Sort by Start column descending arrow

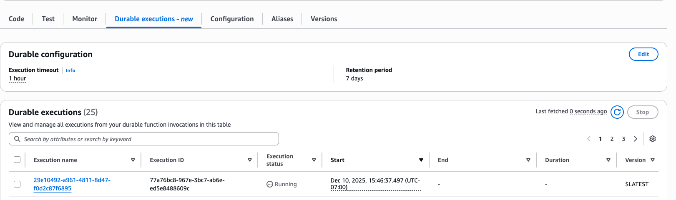(421, 160)
